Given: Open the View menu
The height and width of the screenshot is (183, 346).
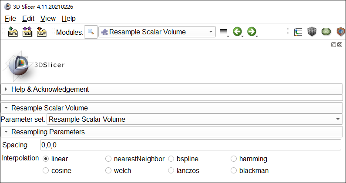Looking at the screenshot, I should pyautogui.click(x=48, y=18).
